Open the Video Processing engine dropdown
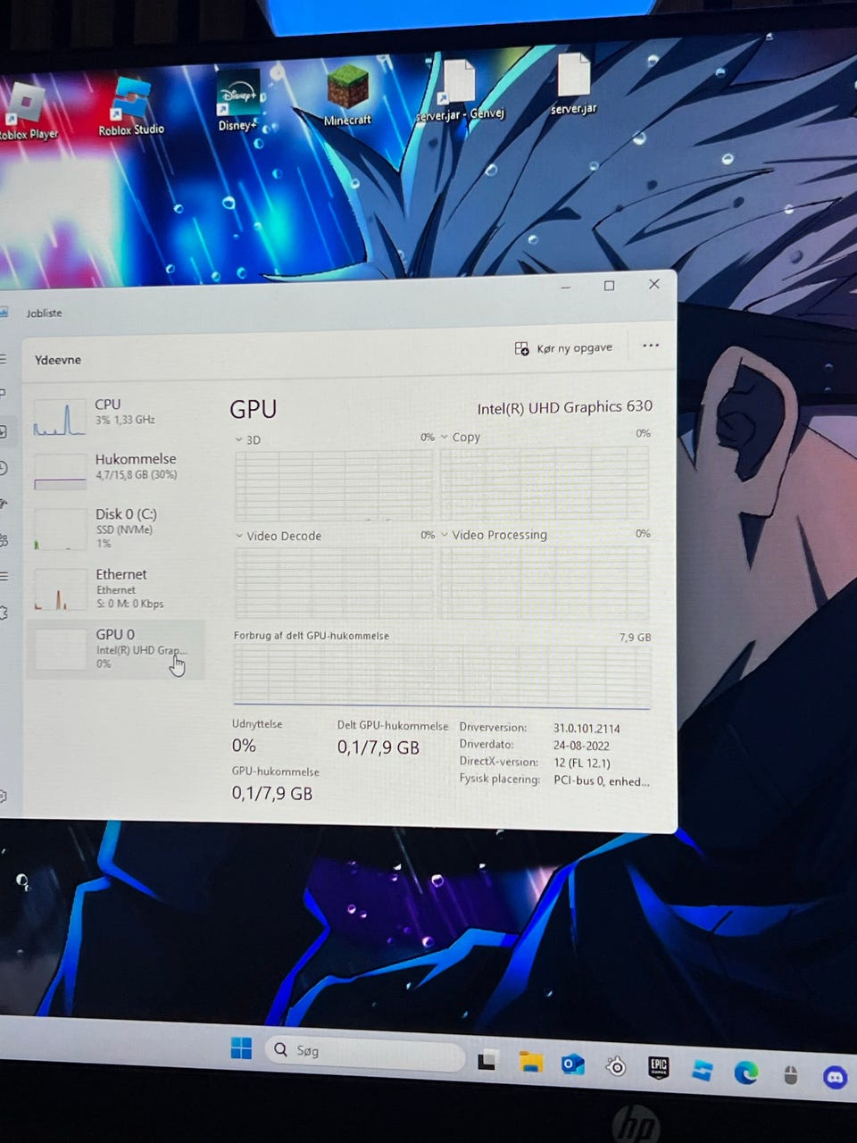857x1143 pixels. coord(445,535)
